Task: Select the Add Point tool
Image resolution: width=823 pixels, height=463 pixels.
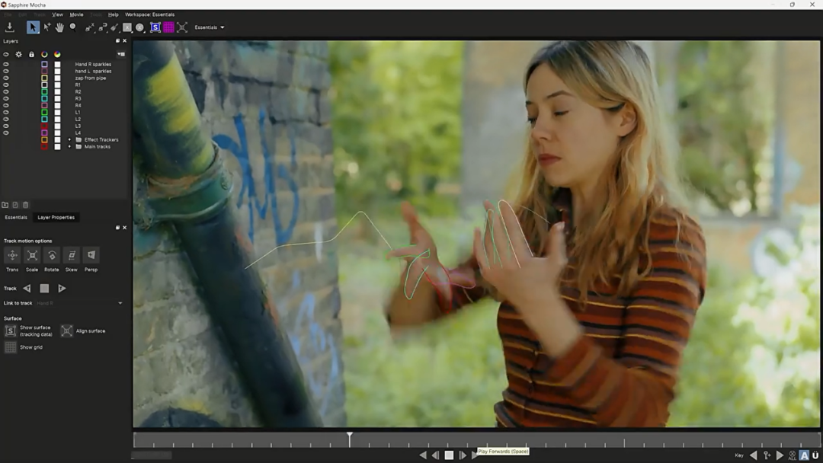Action: tap(46, 27)
